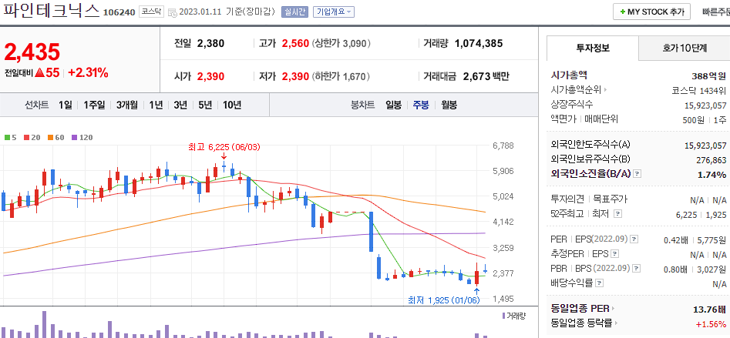Image resolution: width=730 pixels, height=338 pixels.
Task: Select the 3년 line chart period
Action: tap(180, 105)
